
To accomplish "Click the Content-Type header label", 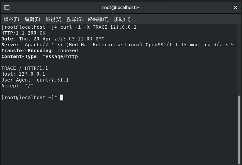I will (19, 56).
